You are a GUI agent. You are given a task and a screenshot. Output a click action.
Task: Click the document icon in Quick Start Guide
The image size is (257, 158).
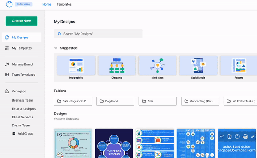pos(230,136)
